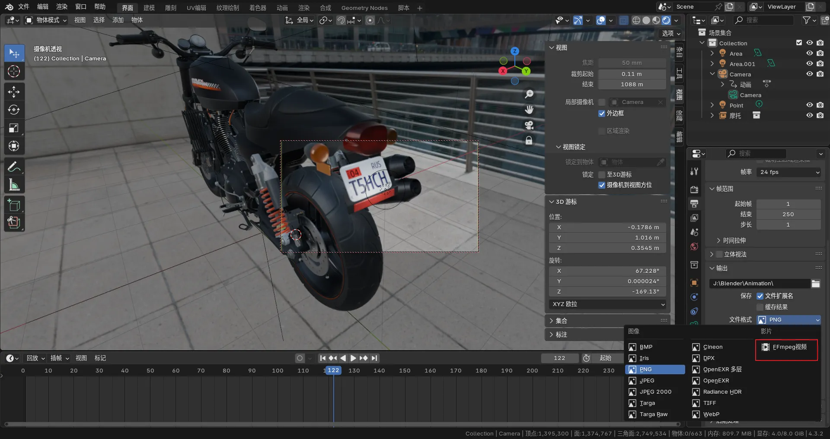The image size is (830, 439).
Task: Select the Move tool in left toolbar
Action: point(14,92)
